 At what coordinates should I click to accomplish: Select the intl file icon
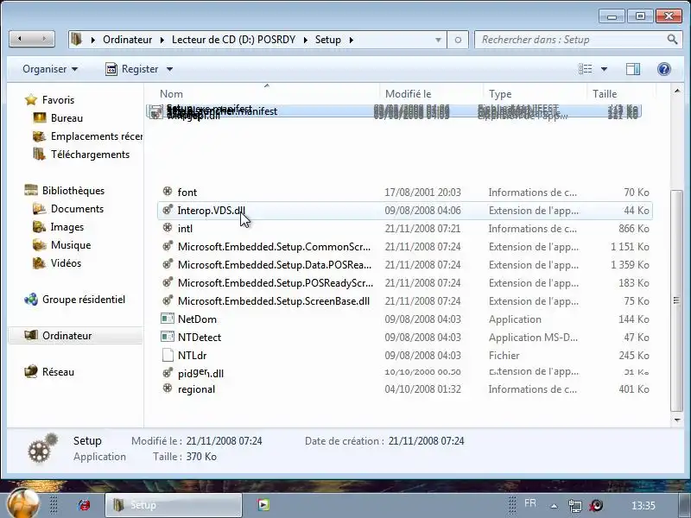[168, 227]
